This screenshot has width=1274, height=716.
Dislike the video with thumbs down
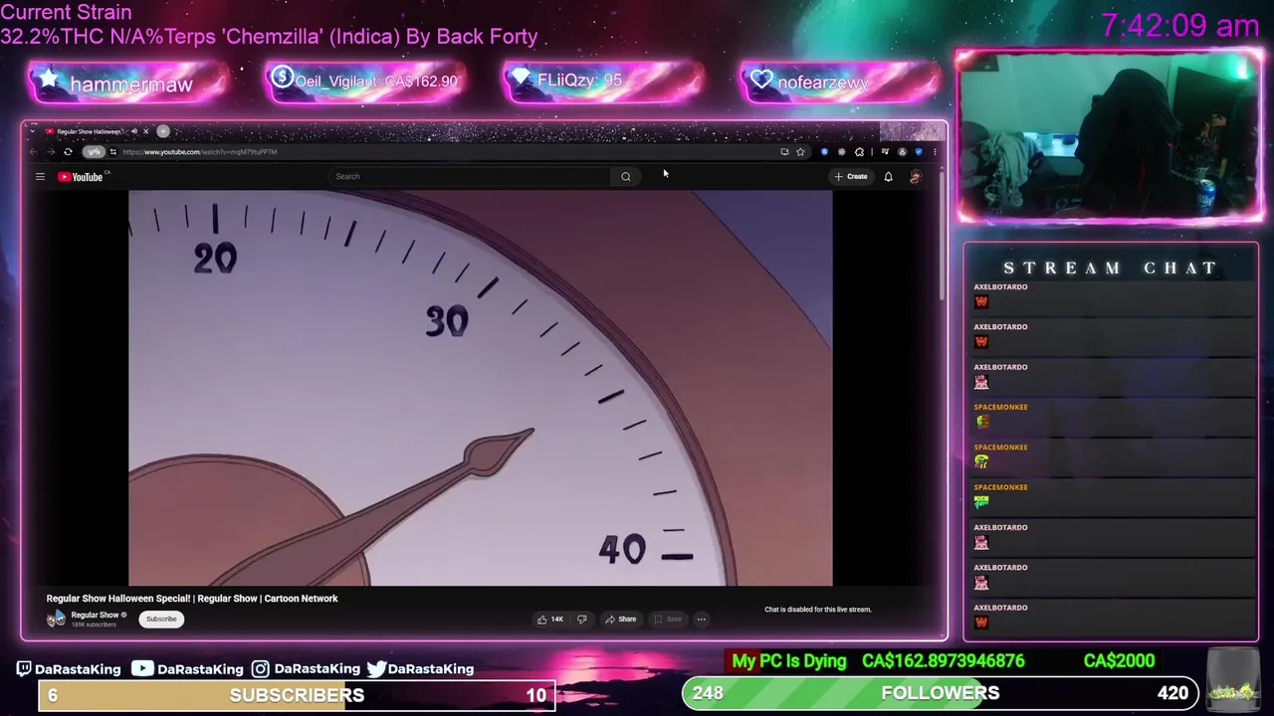pos(582,620)
